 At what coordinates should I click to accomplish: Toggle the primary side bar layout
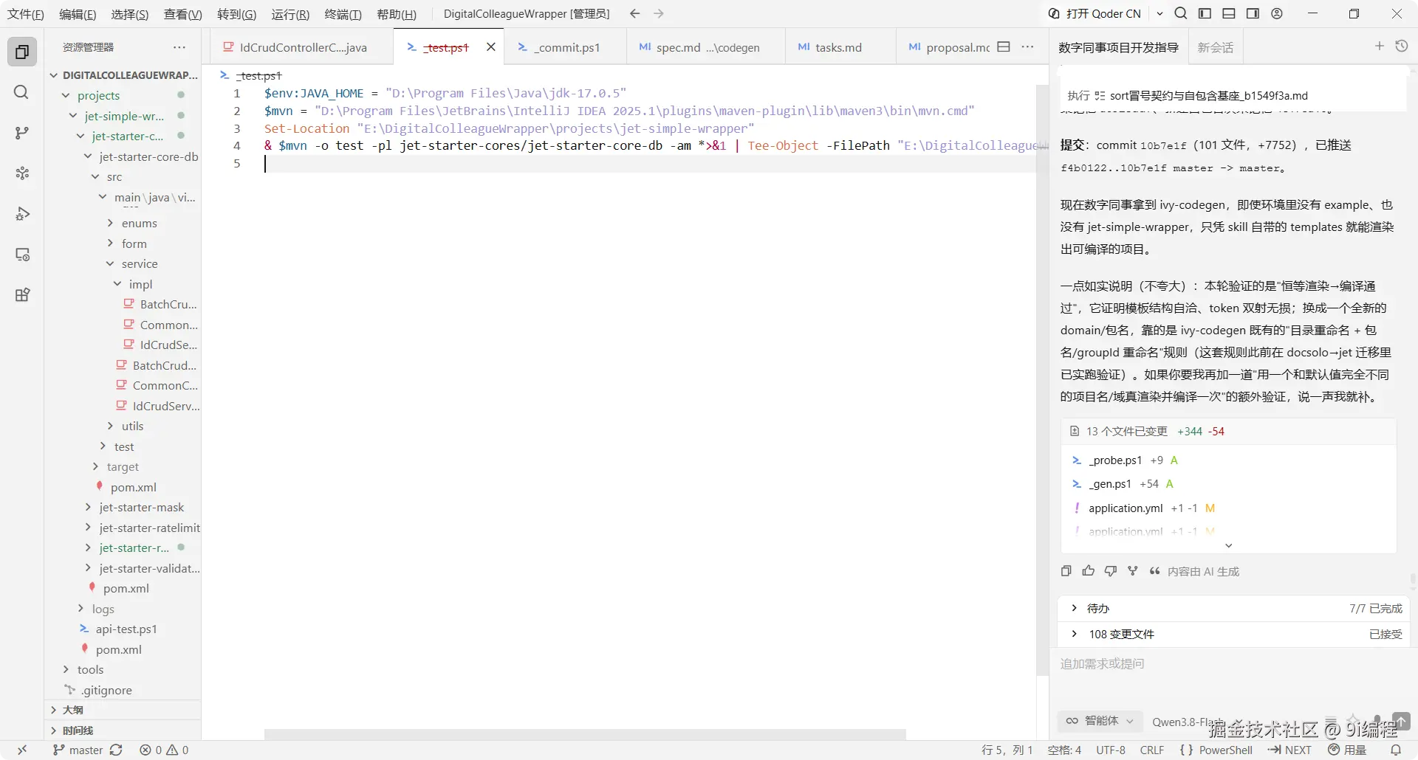click(x=1205, y=13)
